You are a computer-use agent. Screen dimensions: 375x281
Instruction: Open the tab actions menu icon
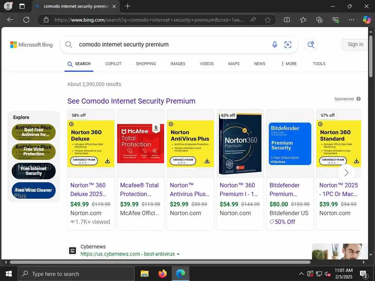click(x=22, y=6)
